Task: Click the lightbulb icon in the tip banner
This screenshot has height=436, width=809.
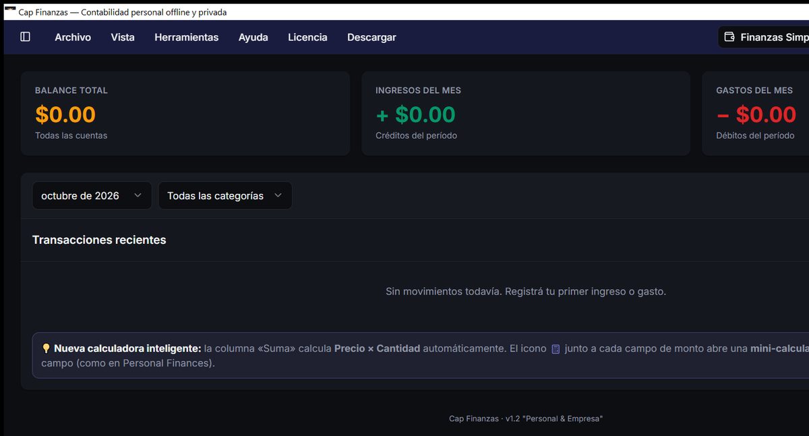Action: point(46,348)
